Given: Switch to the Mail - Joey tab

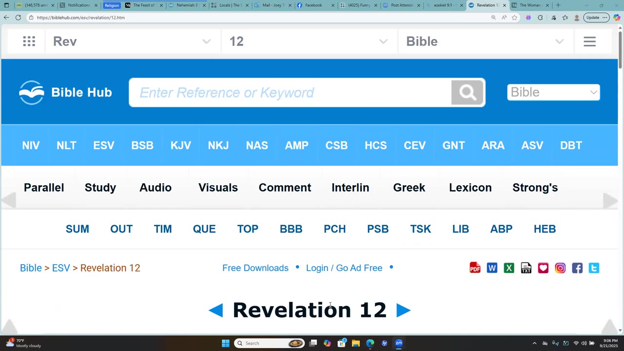Looking at the screenshot, I should coord(272,5).
